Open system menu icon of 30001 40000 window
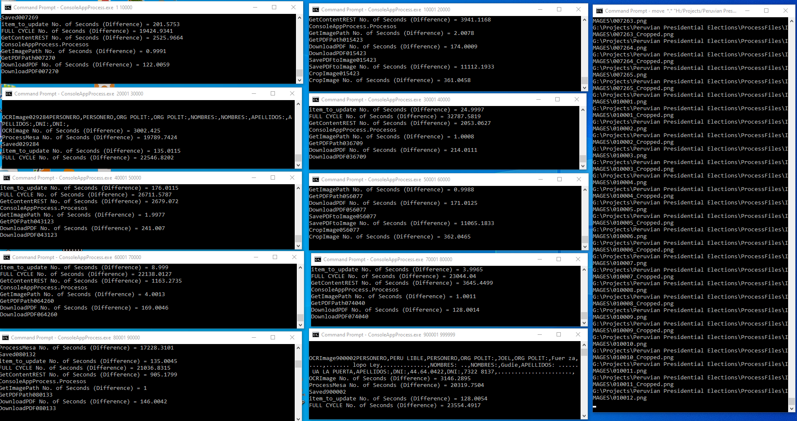 click(315, 100)
